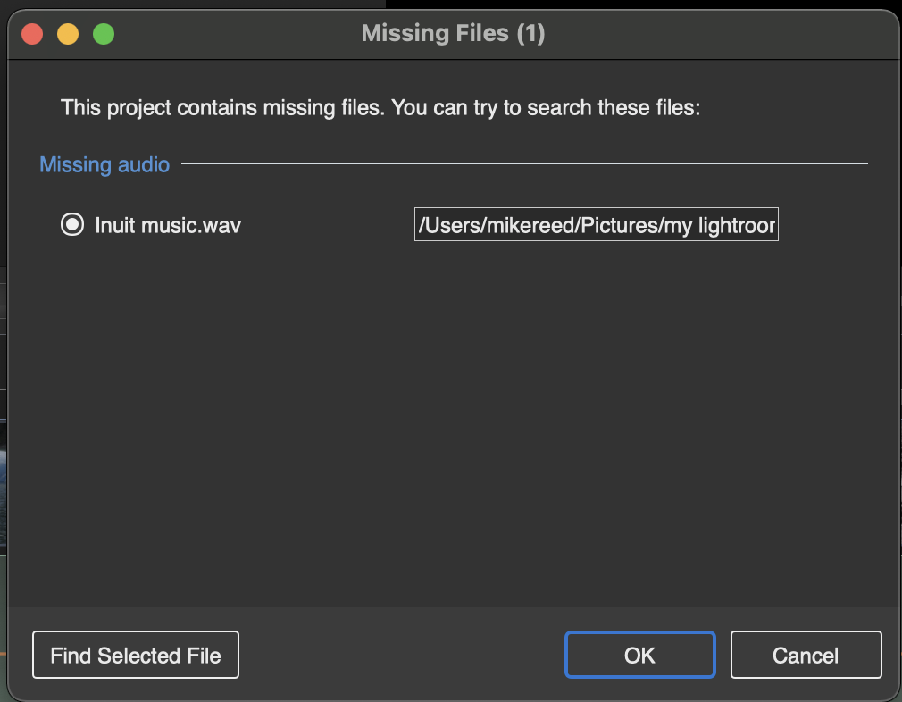Screen dimensions: 902x702
Task: Click the Missing Files (1) title text
Action: (x=454, y=33)
